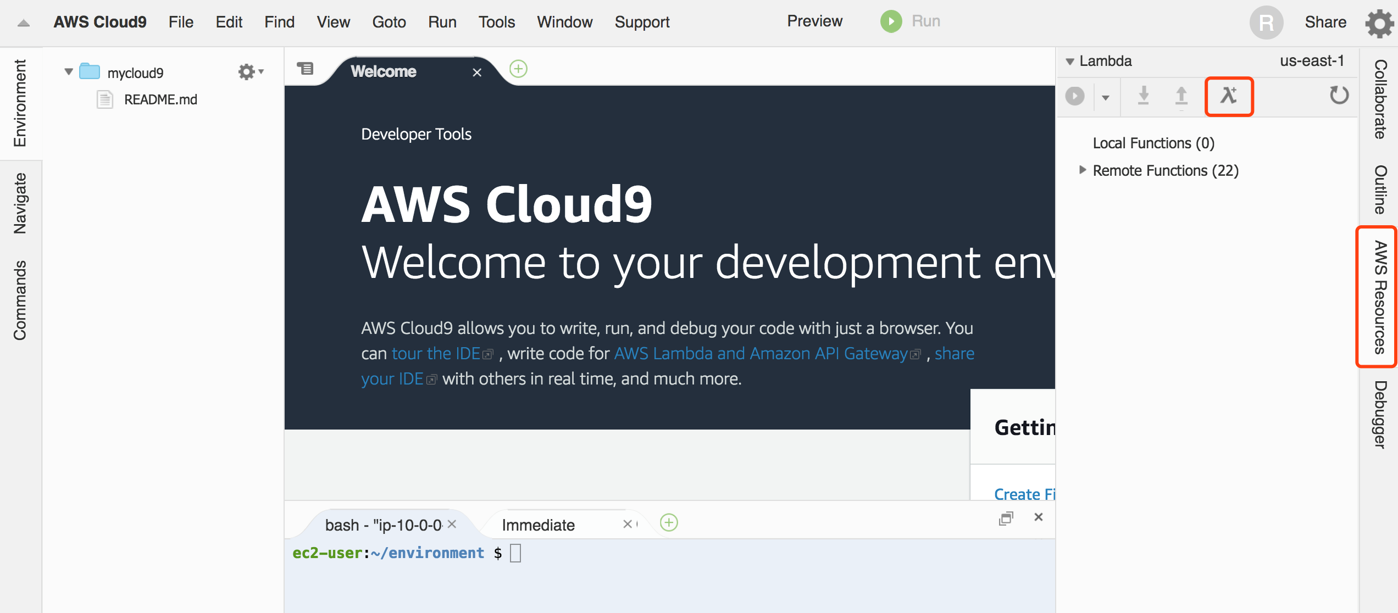This screenshot has width=1398, height=613.
Task: Click the green plus icon for new editor tab
Action: click(x=518, y=69)
